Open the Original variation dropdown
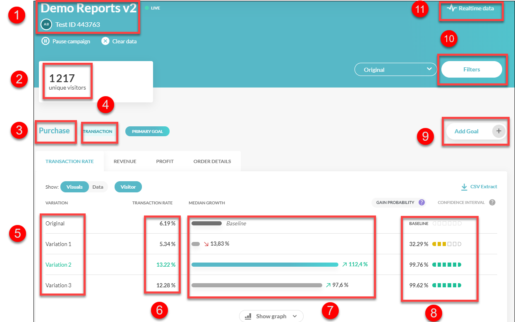The image size is (515, 322). [395, 70]
